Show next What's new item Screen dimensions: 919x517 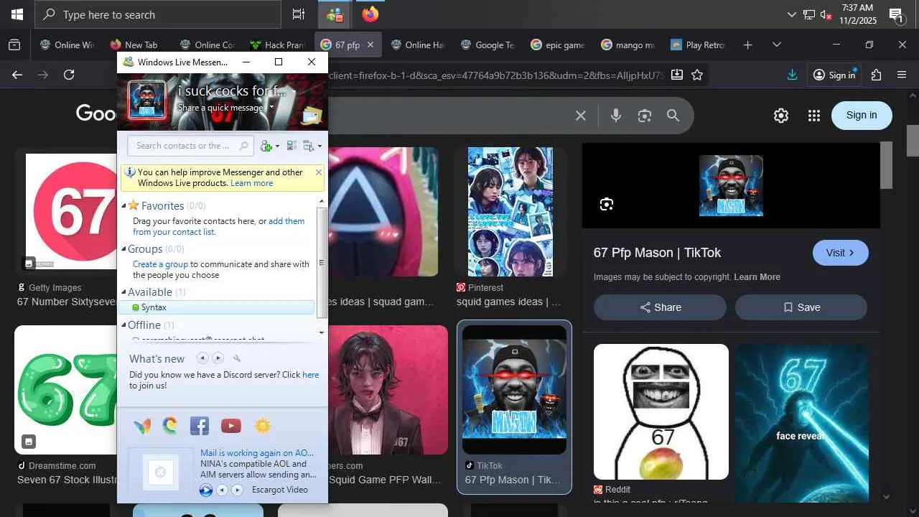point(218,358)
